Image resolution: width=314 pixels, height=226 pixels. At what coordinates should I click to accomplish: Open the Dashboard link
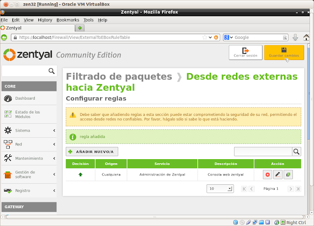click(25, 98)
